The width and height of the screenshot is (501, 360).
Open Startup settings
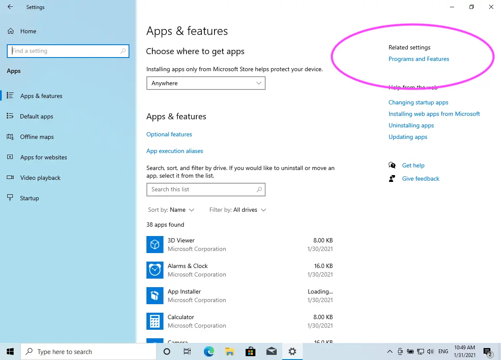coord(28,198)
